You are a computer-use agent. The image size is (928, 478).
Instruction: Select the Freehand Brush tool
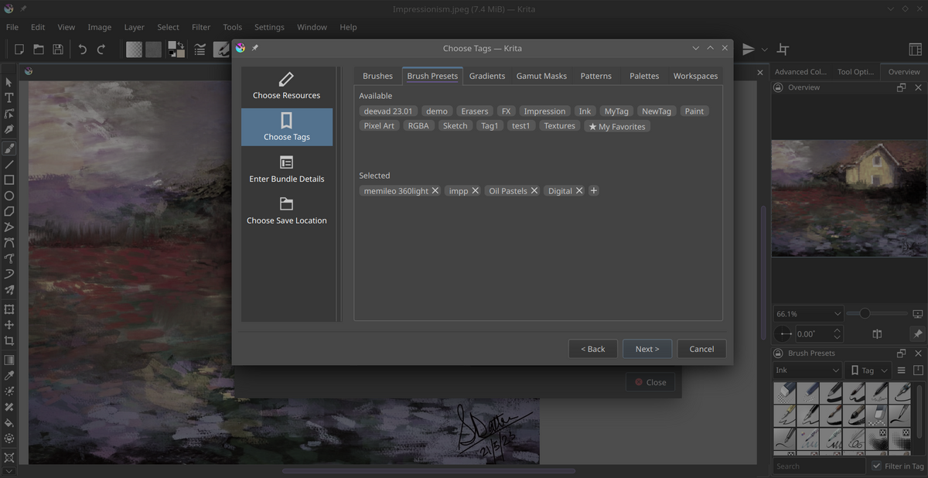[x=9, y=147]
